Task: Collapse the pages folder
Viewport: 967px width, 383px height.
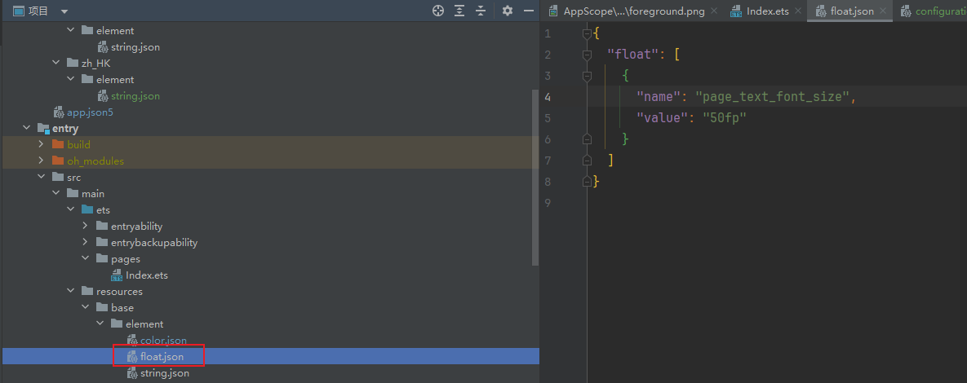Action: point(86,258)
